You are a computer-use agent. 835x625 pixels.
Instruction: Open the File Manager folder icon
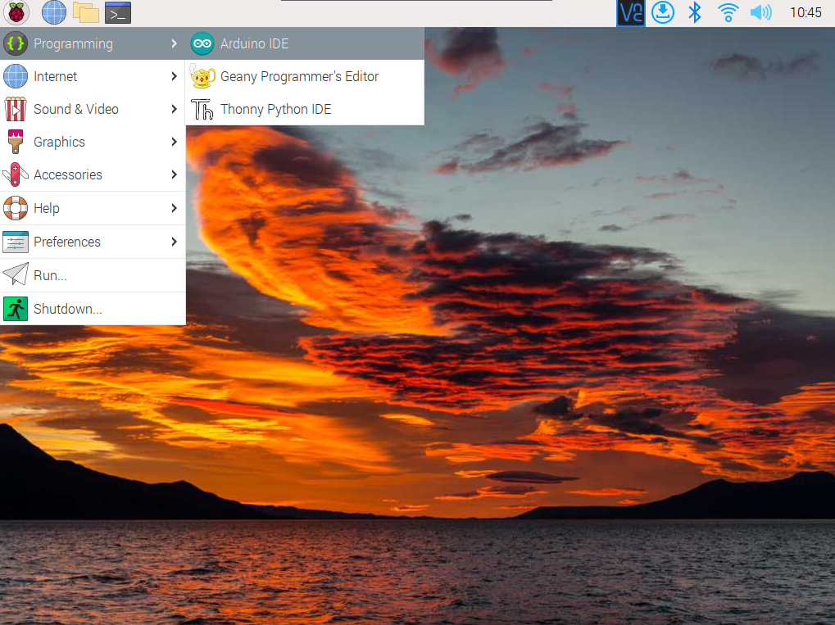tap(86, 12)
